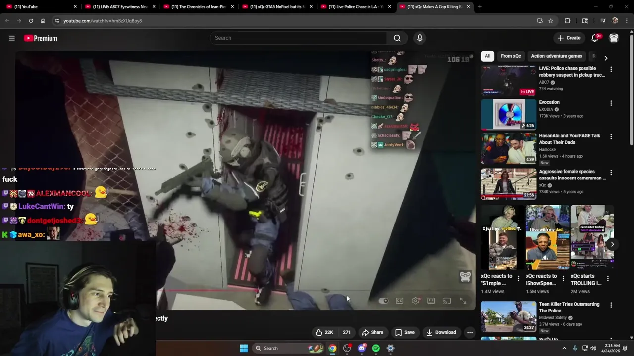Open Discord from the taskbar

(x=362, y=348)
